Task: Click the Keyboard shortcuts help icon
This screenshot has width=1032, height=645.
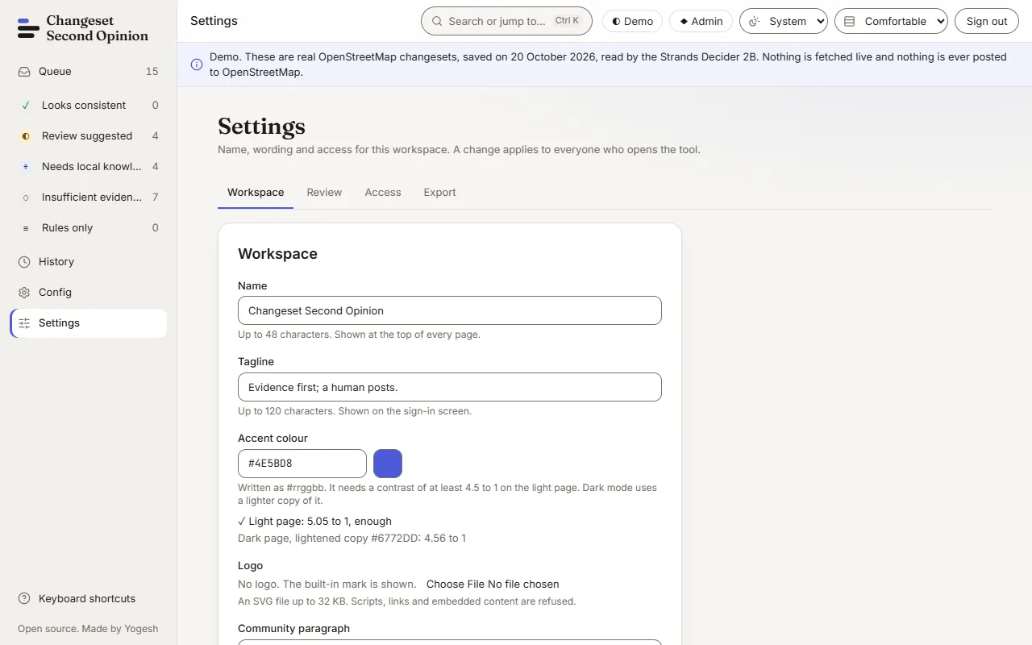Action: [24, 599]
